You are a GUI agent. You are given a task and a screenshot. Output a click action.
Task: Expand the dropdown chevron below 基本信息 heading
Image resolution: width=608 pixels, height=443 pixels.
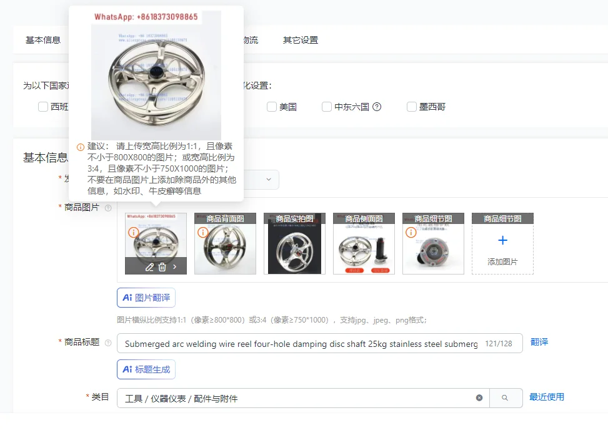269,179
